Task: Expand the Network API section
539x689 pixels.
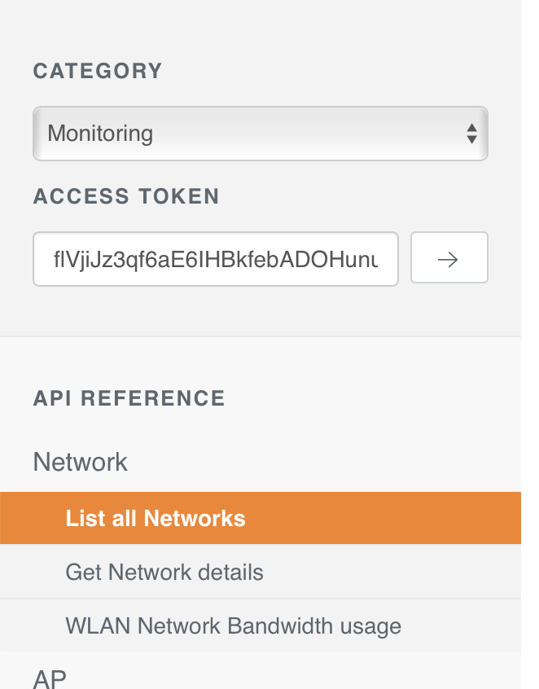Action: click(81, 462)
